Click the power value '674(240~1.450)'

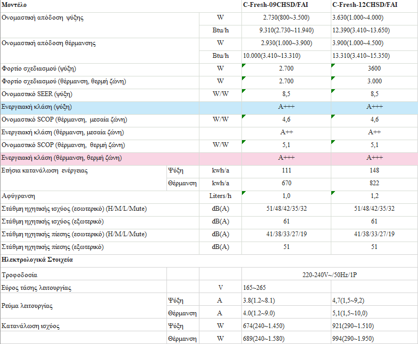264,326
